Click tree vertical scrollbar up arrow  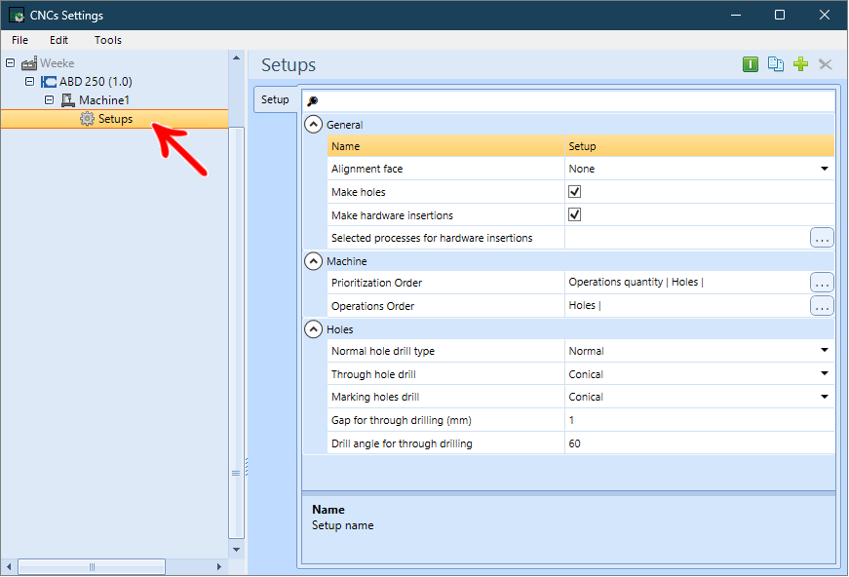237,58
